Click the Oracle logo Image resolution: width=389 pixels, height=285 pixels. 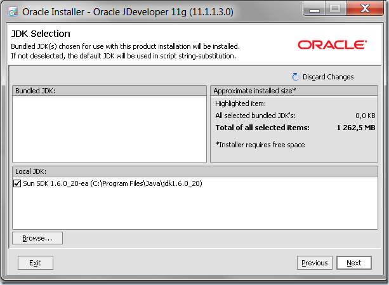(x=332, y=45)
